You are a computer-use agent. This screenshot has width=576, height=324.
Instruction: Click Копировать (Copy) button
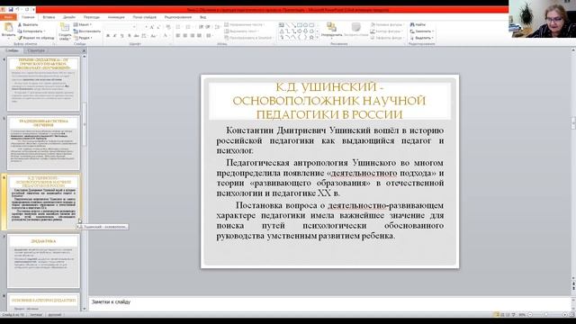click(x=31, y=31)
